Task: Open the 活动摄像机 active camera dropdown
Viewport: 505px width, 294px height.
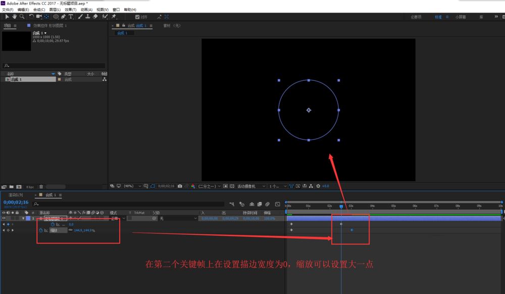Action: (251, 186)
